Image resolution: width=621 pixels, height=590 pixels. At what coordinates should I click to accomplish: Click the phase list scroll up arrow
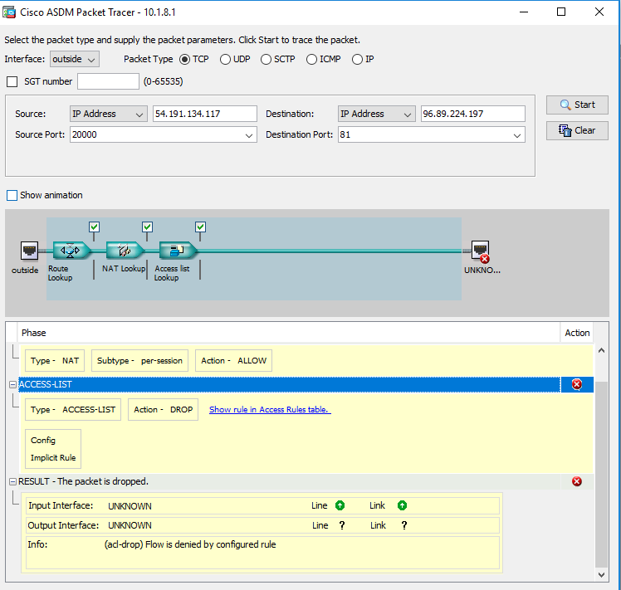tap(601, 350)
